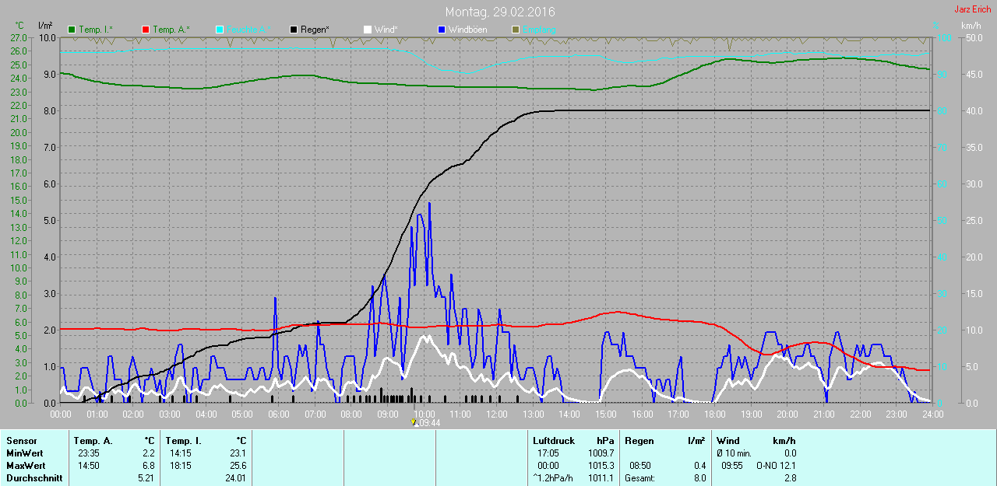The width and height of the screenshot is (997, 486).
Task: Click the yellow 09:44 time marker
Action: [x=414, y=423]
